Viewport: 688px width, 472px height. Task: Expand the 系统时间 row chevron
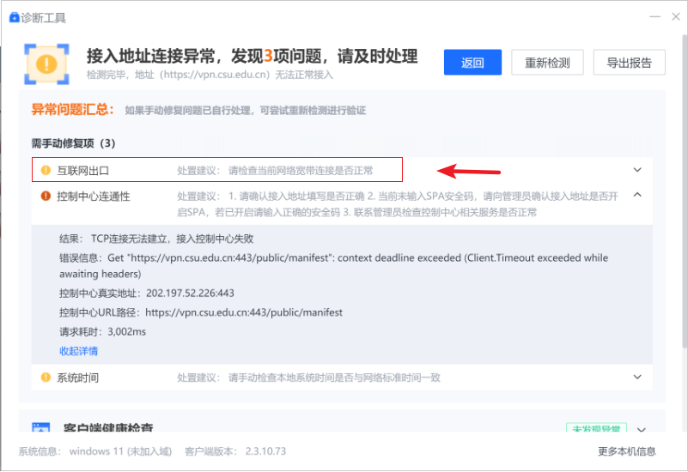pos(637,377)
